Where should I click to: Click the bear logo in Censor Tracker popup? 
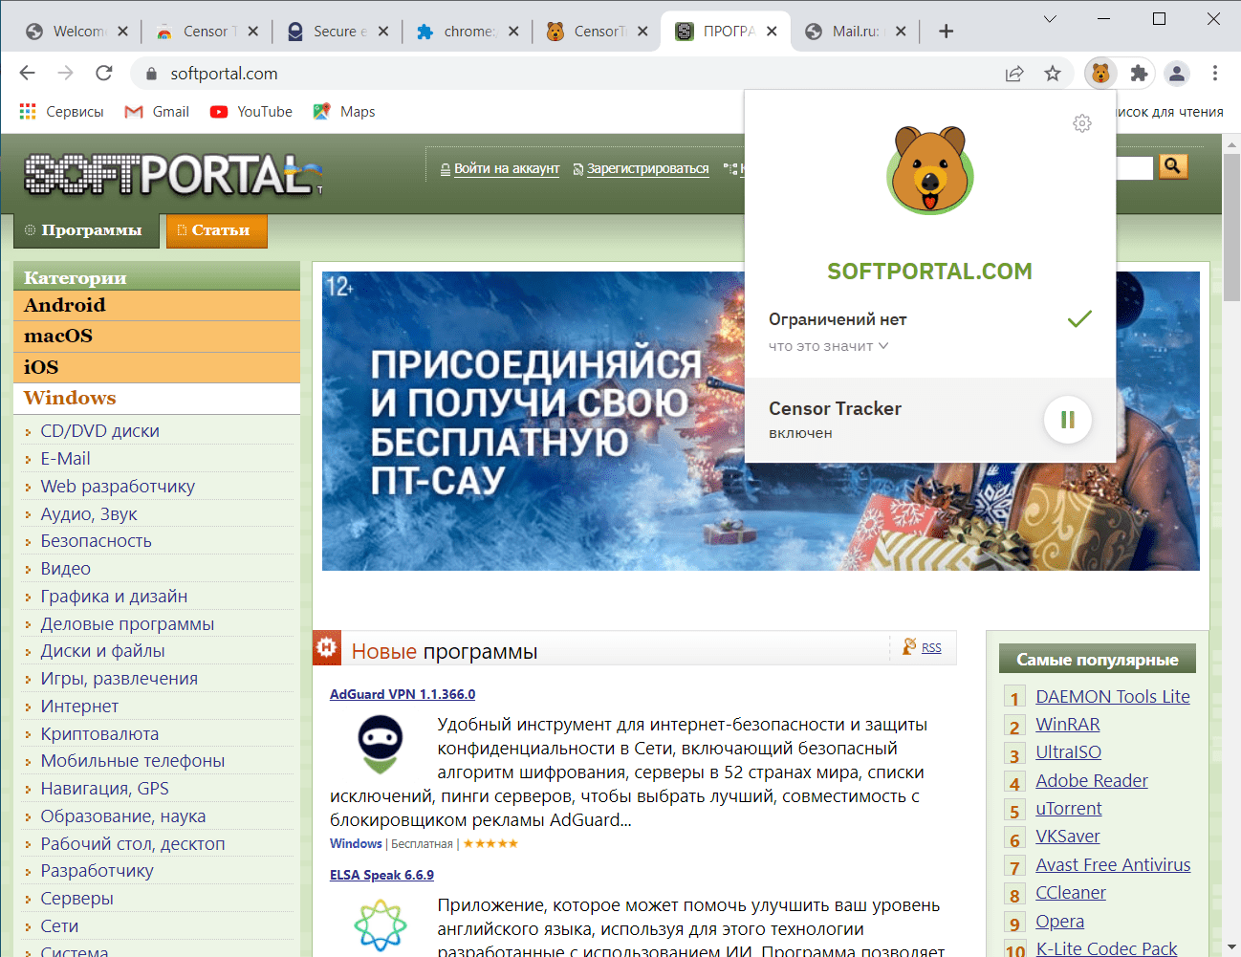(930, 170)
